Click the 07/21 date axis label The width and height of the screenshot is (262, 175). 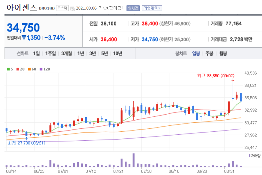pos(118,171)
